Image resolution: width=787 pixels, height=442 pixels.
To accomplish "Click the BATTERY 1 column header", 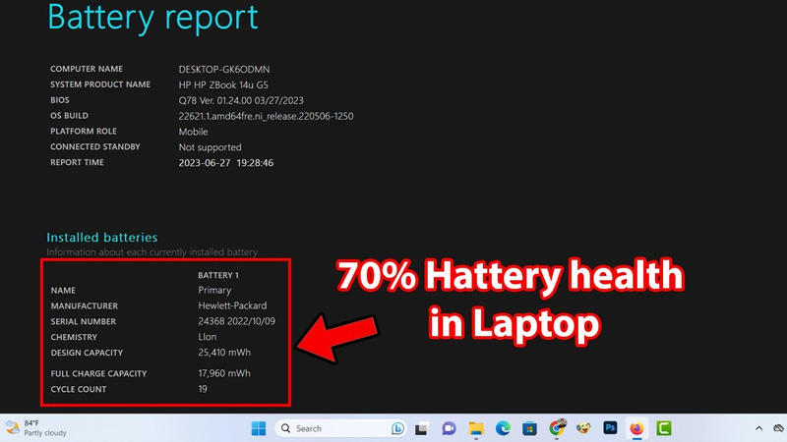I will (218, 275).
